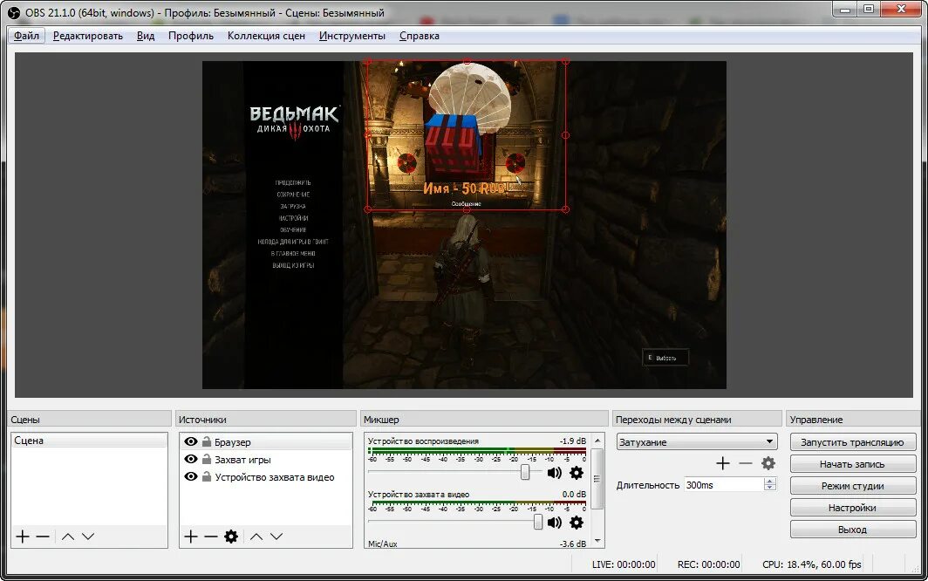Viewport: 928px width, 581px height.
Task: Click the Выход button
Action: 852,530
